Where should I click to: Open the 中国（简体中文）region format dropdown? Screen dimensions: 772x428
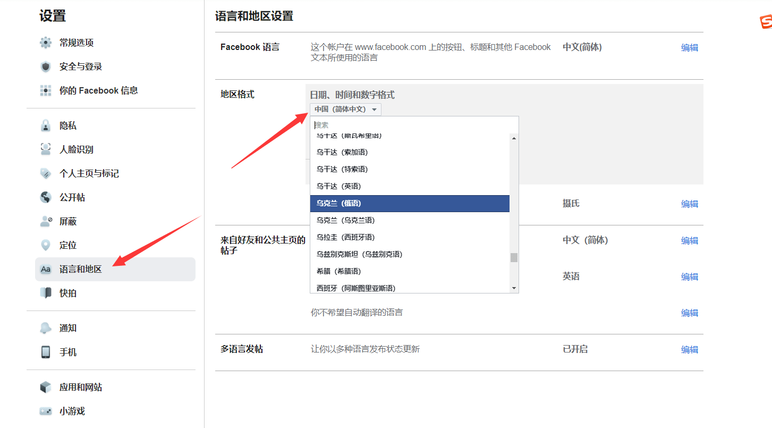coord(345,110)
